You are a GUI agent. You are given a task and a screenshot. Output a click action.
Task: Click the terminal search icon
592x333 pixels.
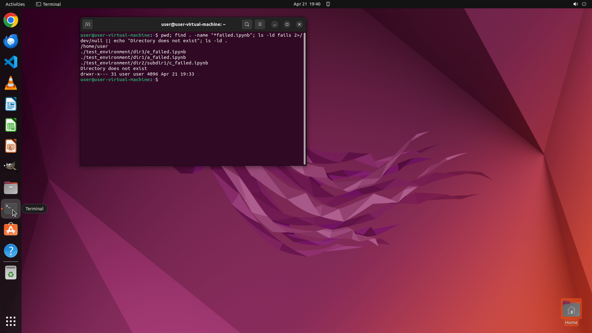tap(247, 24)
